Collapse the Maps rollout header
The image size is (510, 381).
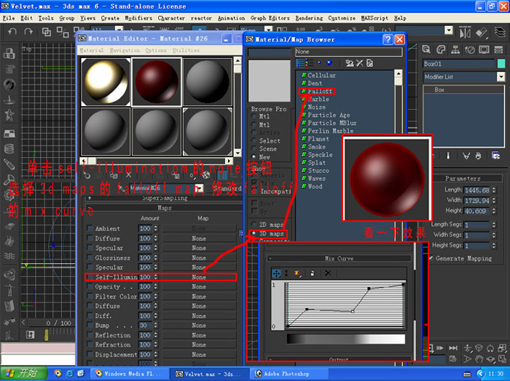[165, 208]
